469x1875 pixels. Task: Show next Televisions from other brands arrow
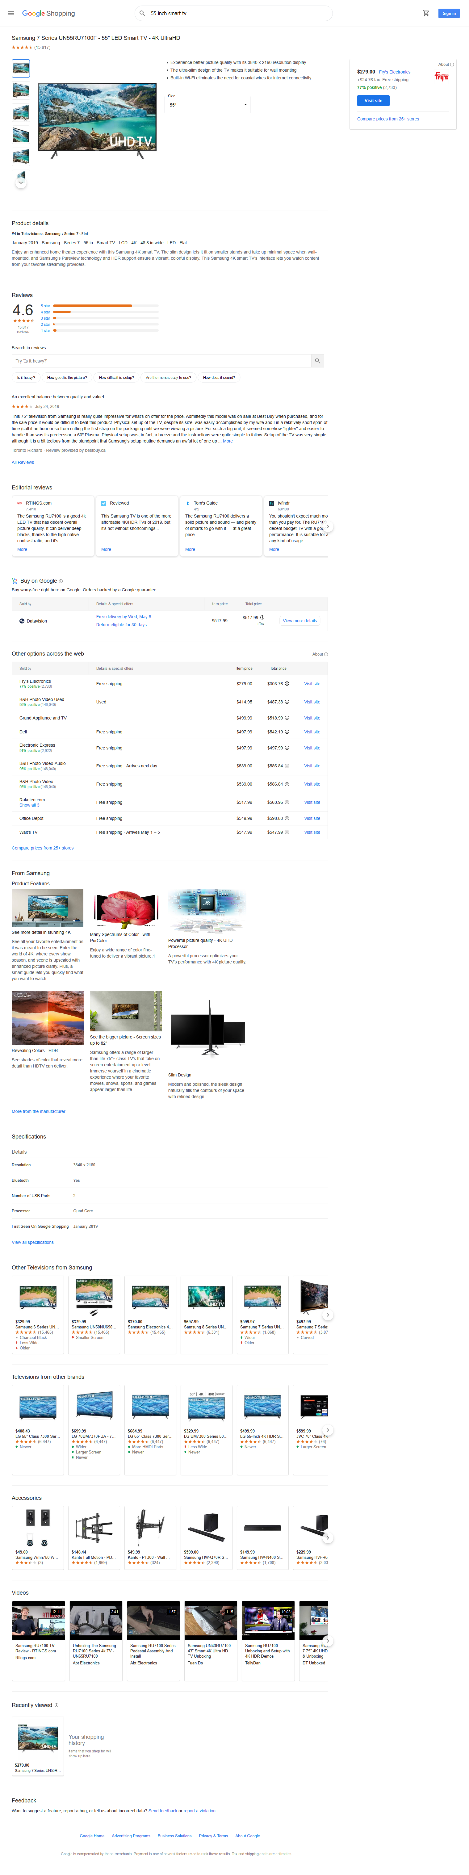pos(328,1430)
